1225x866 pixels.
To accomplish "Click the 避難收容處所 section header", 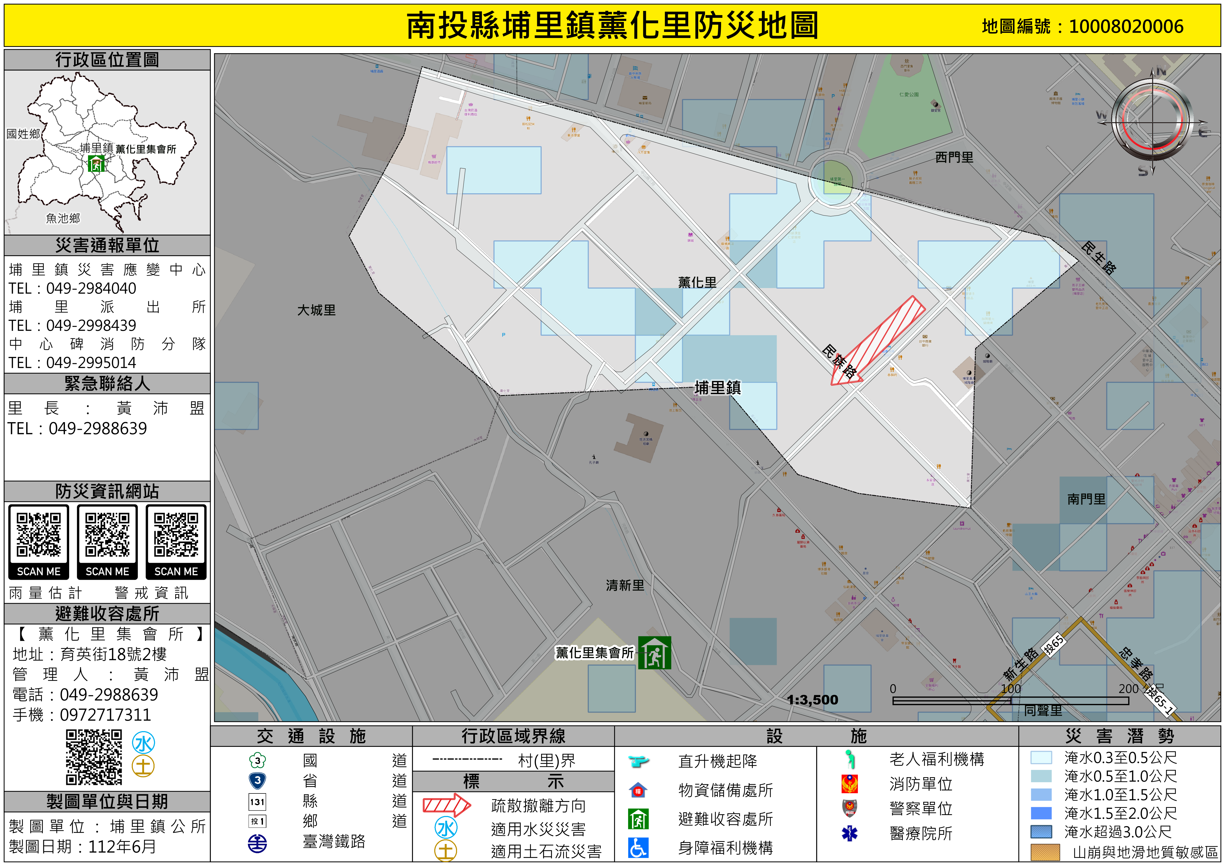I will click(x=107, y=614).
